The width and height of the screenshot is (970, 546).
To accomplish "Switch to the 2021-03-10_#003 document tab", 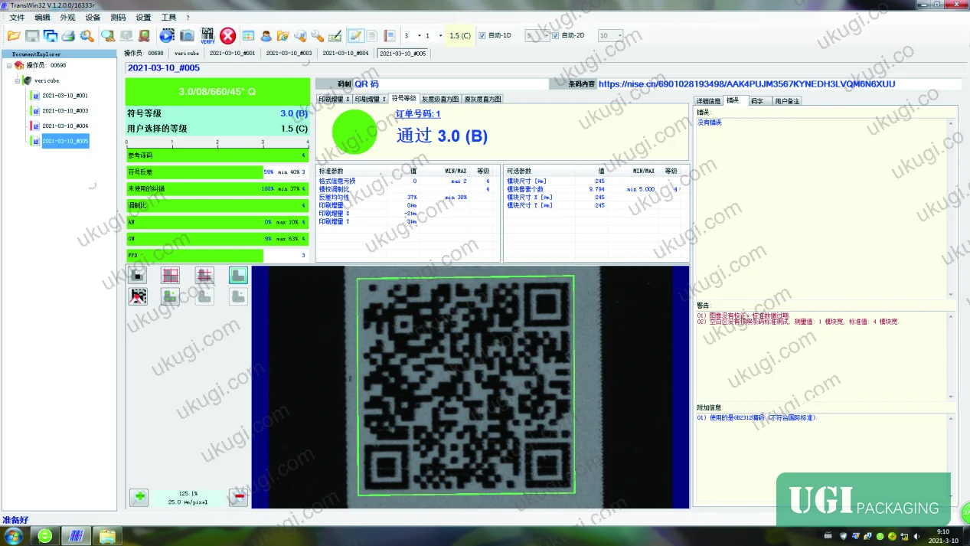I will coord(289,54).
